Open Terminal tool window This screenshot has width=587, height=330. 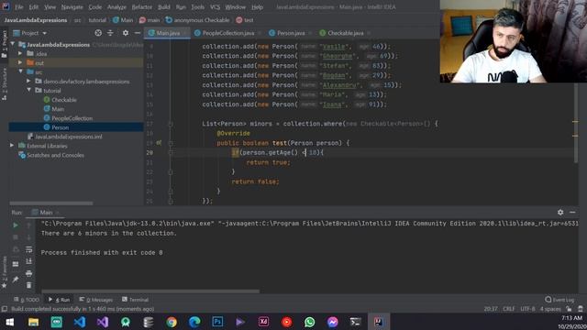135,300
